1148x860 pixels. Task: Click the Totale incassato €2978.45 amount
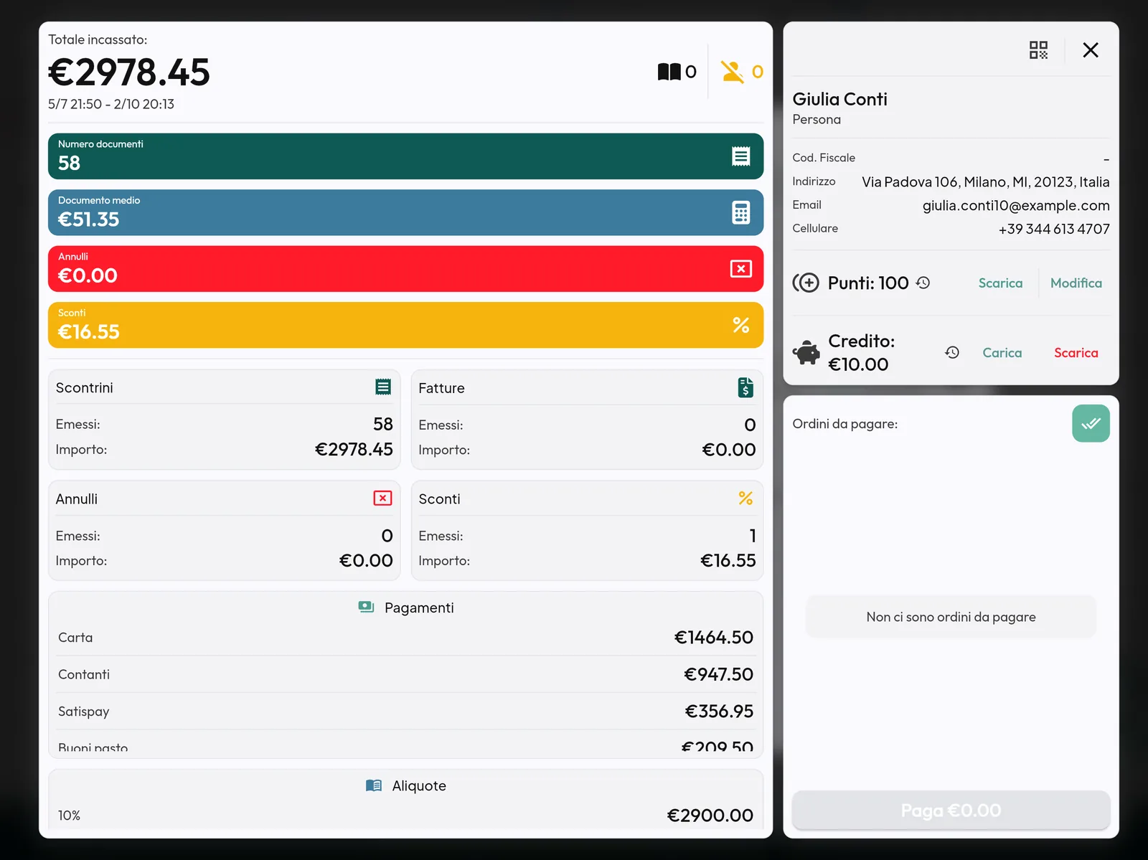(x=129, y=72)
